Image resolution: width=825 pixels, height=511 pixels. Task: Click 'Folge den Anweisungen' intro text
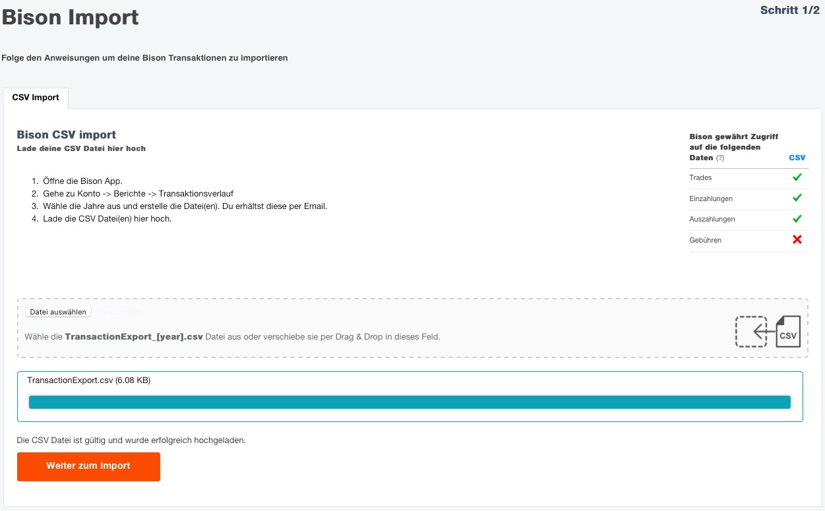144,58
